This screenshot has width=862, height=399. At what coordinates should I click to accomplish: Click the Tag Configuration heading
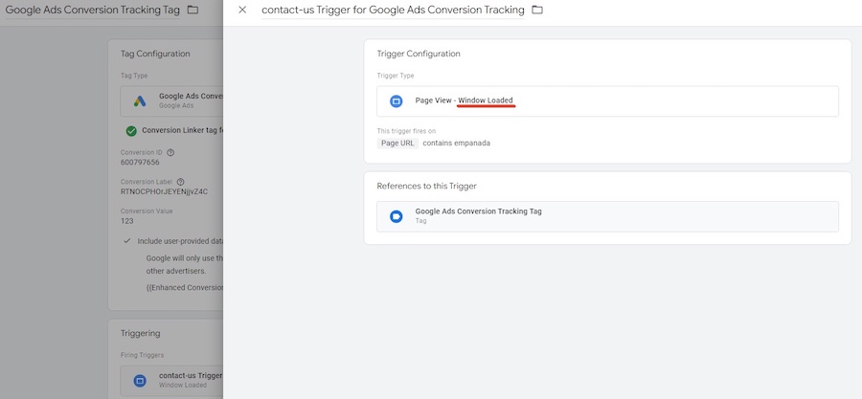click(x=155, y=54)
